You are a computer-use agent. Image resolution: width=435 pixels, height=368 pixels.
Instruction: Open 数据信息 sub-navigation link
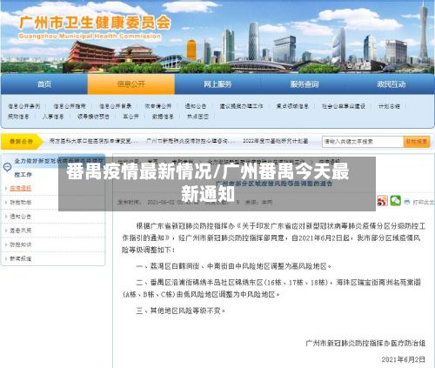coord(163,117)
